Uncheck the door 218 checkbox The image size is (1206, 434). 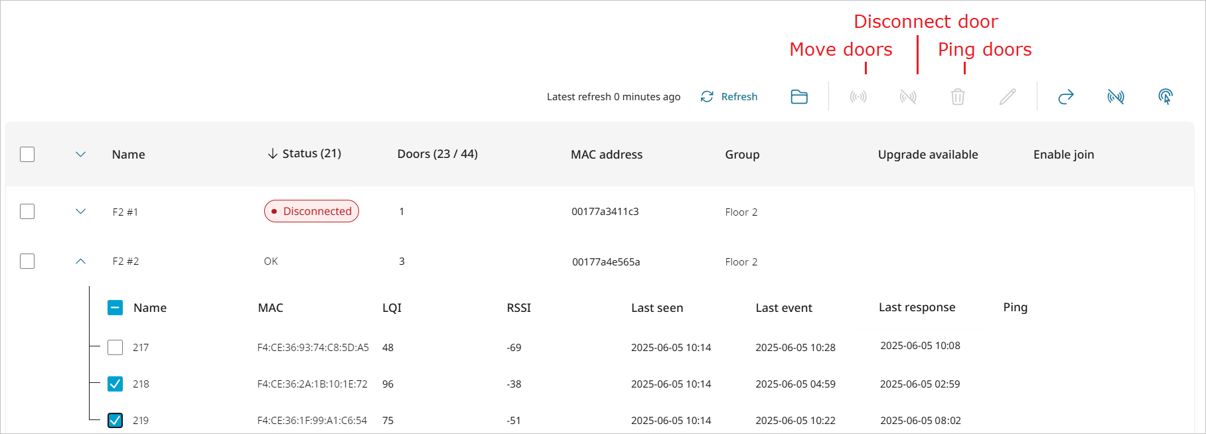[115, 384]
